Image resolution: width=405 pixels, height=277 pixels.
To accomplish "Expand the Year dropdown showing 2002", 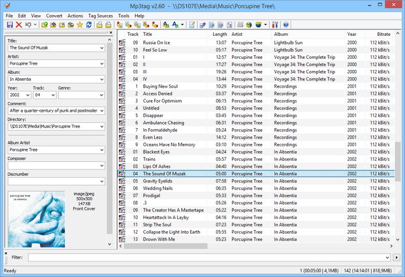I will (27, 95).
